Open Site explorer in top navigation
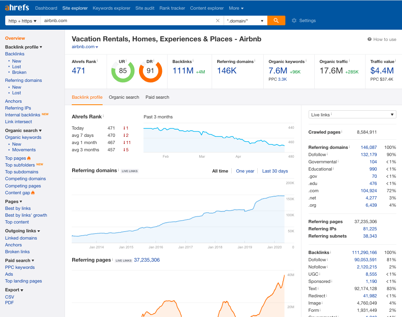The width and height of the screenshot is (402, 317). coord(75,8)
